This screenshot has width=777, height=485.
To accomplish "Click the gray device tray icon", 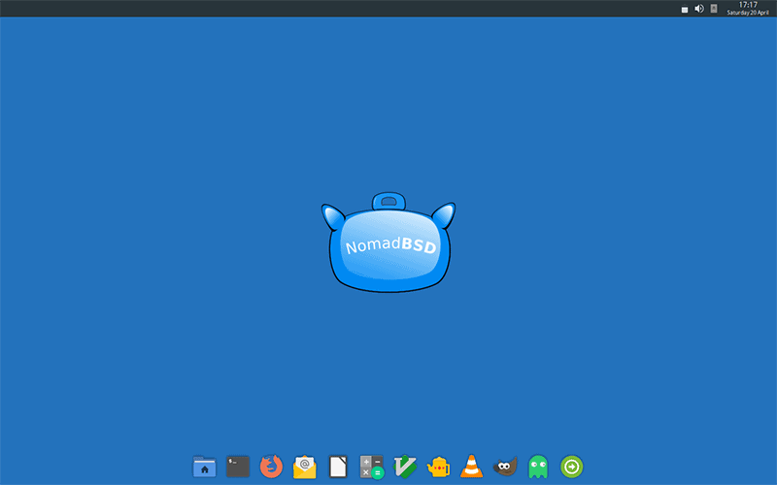I will [714, 9].
